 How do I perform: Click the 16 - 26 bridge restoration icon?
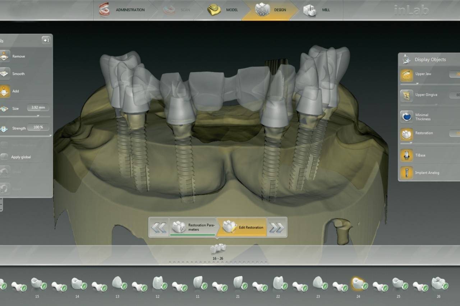coord(218,248)
